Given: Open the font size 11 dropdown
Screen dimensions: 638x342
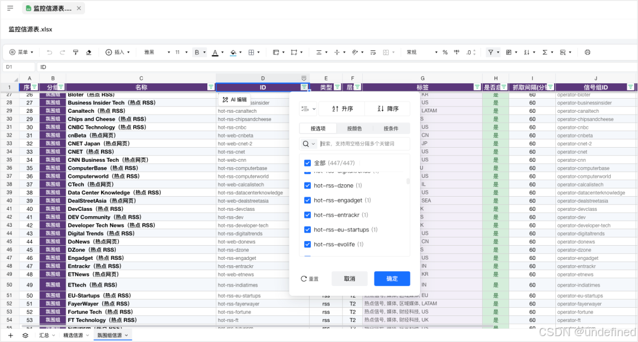Looking at the screenshot, I should coord(181,52).
